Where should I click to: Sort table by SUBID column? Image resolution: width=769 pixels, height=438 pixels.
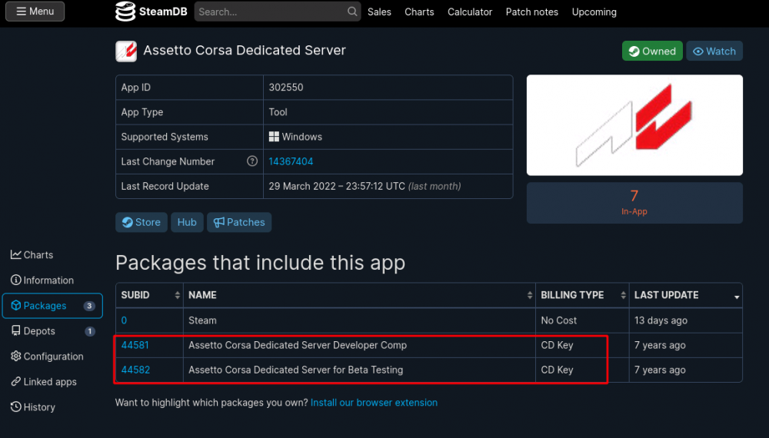[150, 295]
